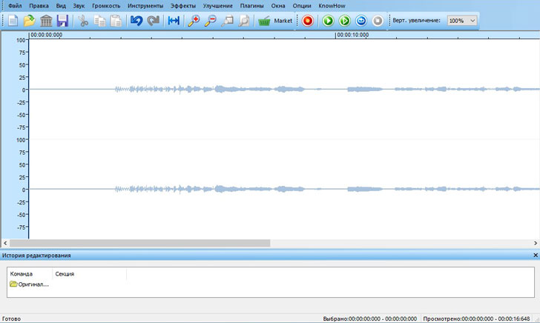Stop playback with the gray stop button
Image resolution: width=540 pixels, height=323 pixels.
[x=377, y=21]
